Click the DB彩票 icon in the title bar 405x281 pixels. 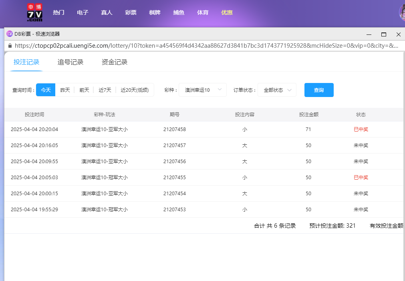point(9,34)
